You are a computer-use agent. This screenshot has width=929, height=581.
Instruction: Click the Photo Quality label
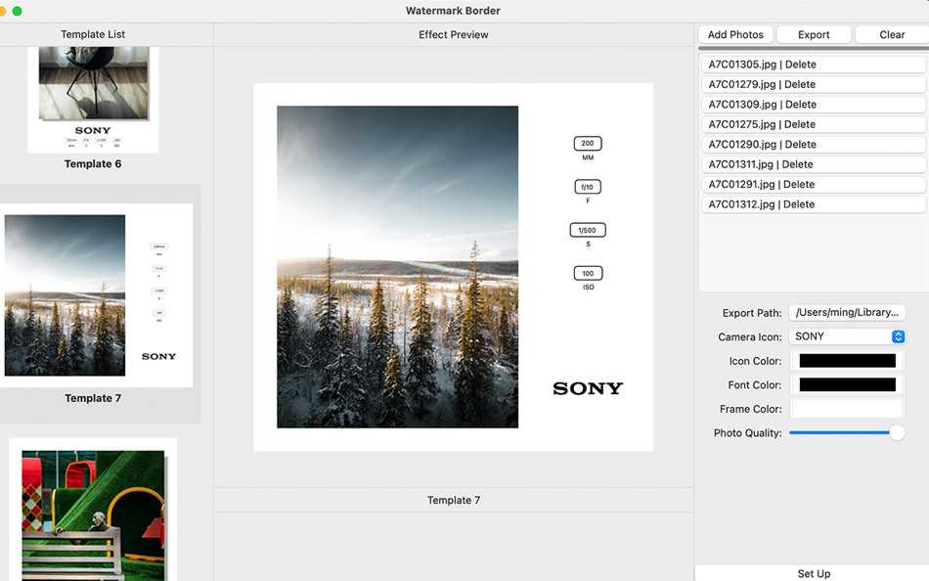coord(748,432)
